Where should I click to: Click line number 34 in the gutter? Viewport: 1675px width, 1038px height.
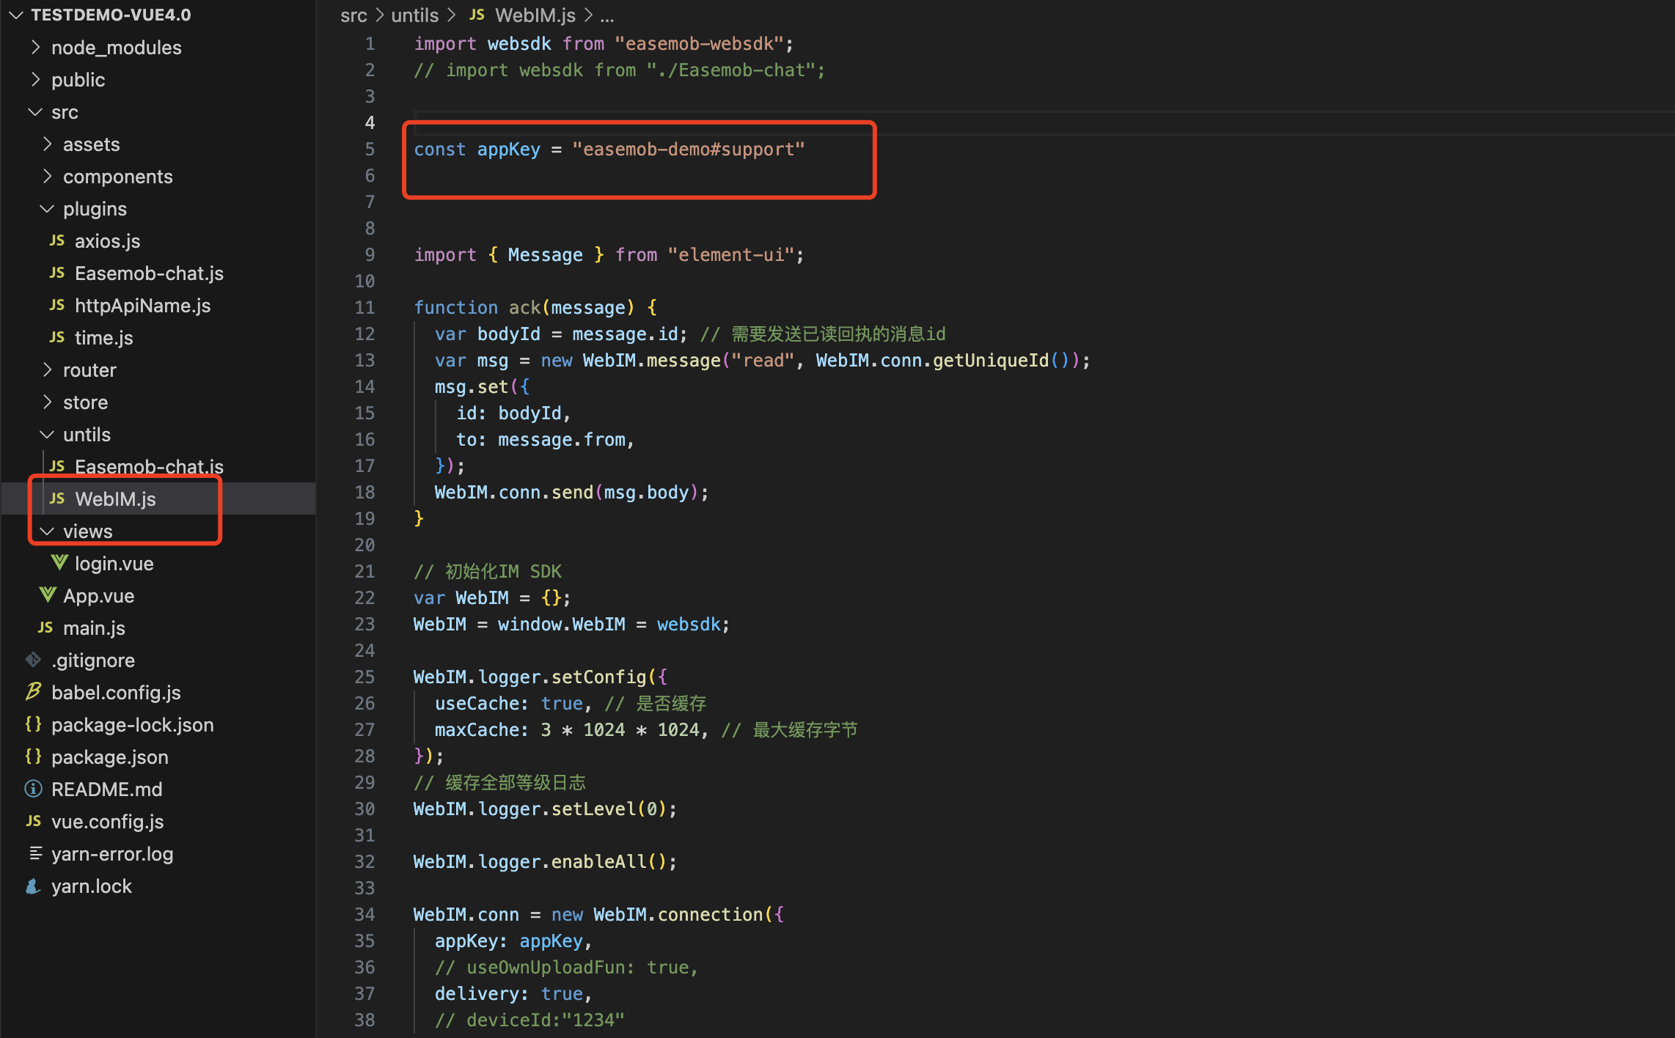click(364, 915)
